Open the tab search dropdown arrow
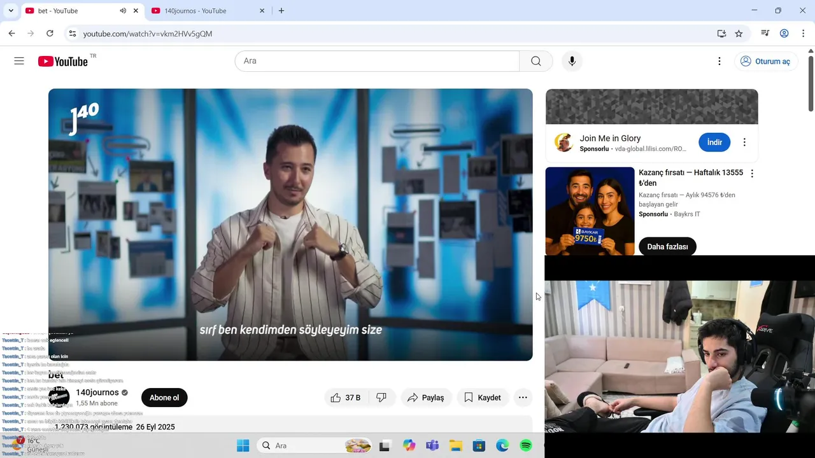This screenshot has height=458, width=815. [x=11, y=11]
